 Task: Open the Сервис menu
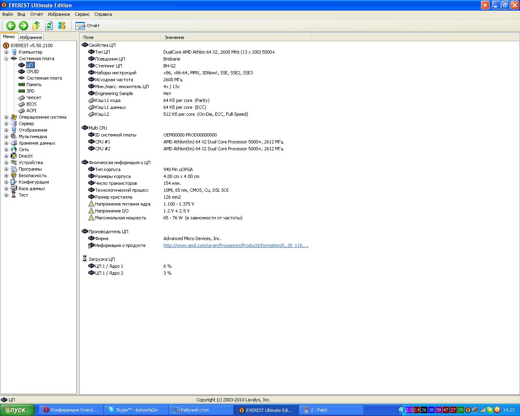82,14
